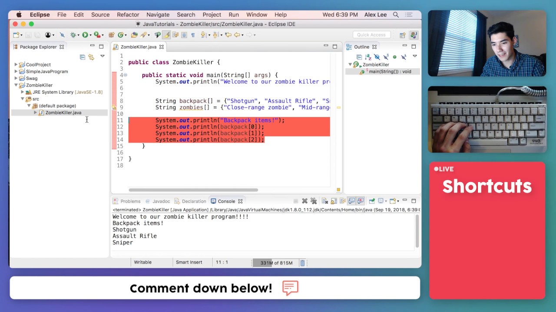This screenshot has height=312, width=556.
Task: Switch to the Problems tab
Action: pyautogui.click(x=130, y=201)
